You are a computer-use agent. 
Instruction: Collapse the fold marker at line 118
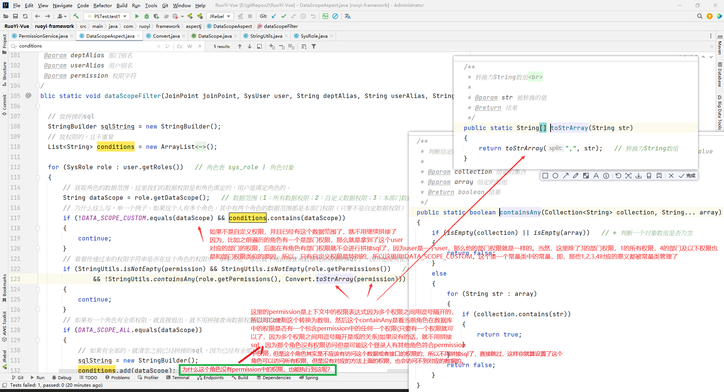(x=38, y=228)
